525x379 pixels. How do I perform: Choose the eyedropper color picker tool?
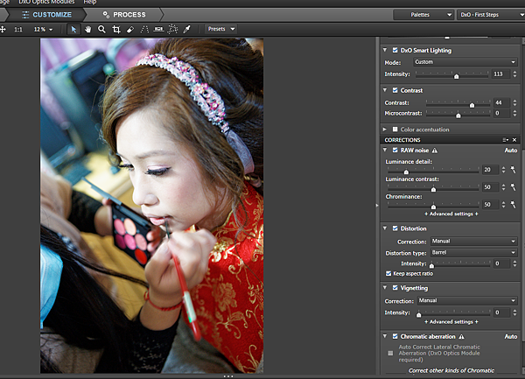[x=186, y=29]
